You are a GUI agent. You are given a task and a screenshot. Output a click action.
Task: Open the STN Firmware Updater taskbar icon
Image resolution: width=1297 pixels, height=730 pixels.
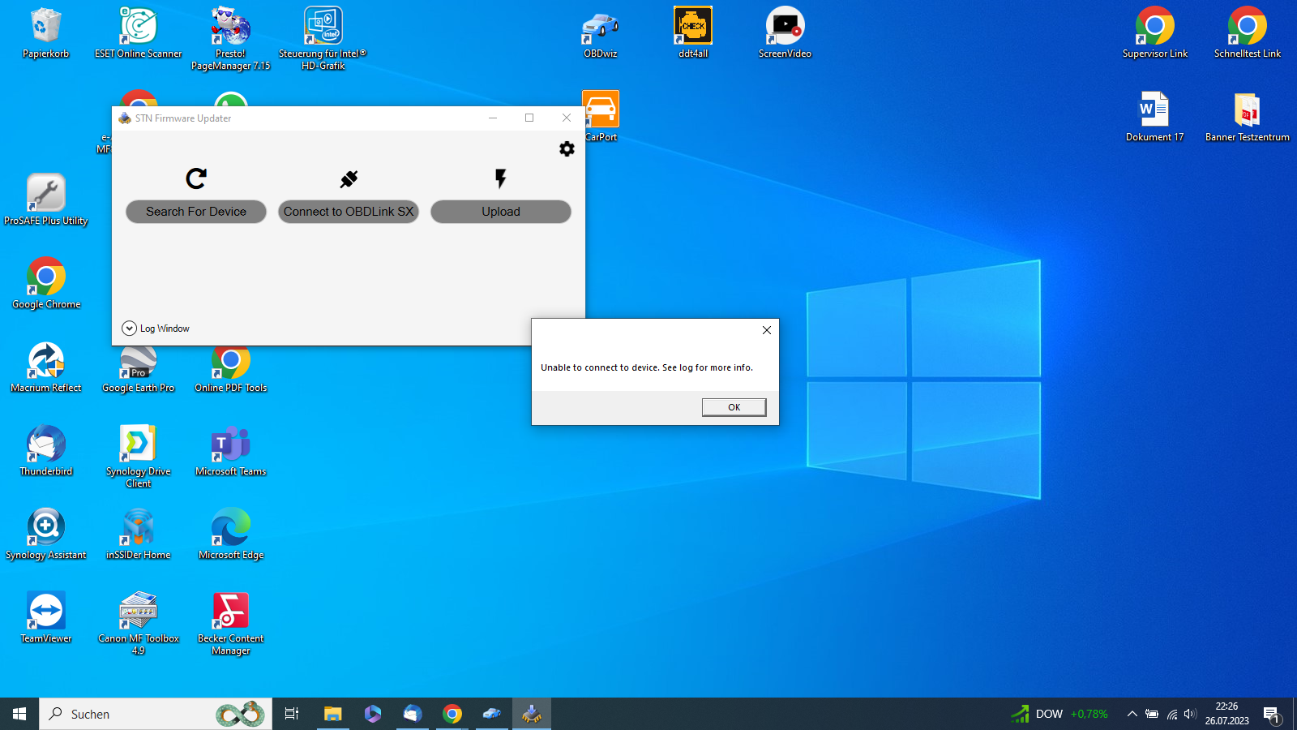(532, 714)
